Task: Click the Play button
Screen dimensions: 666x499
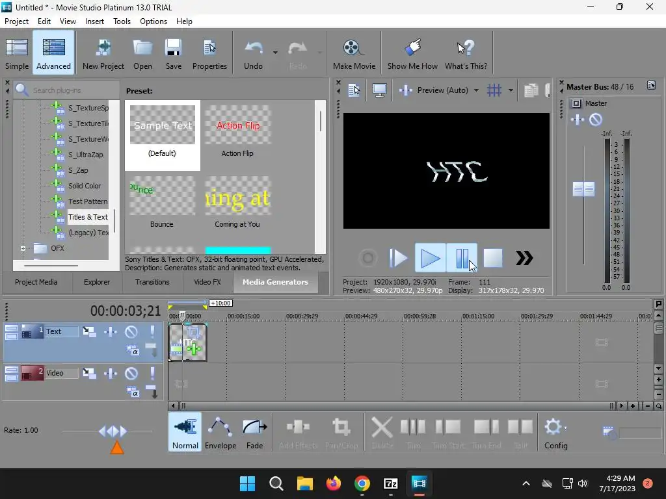Action: click(x=431, y=258)
